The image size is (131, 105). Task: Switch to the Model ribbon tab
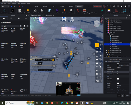click(71, 6)
